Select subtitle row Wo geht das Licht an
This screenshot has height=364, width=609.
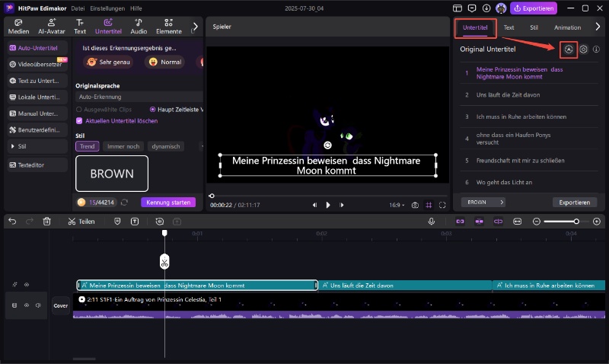529,182
